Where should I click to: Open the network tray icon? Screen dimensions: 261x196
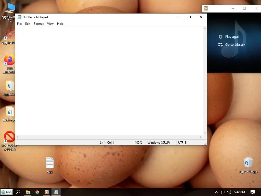(223, 192)
